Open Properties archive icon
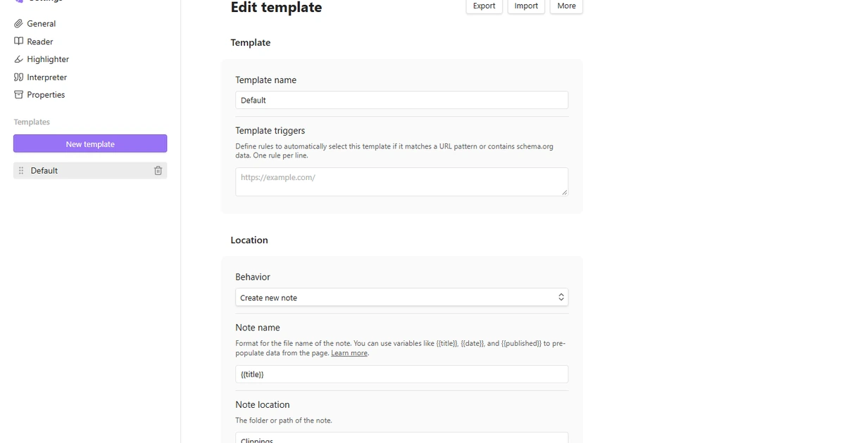Screen dimensions: 845x443 coord(18,95)
